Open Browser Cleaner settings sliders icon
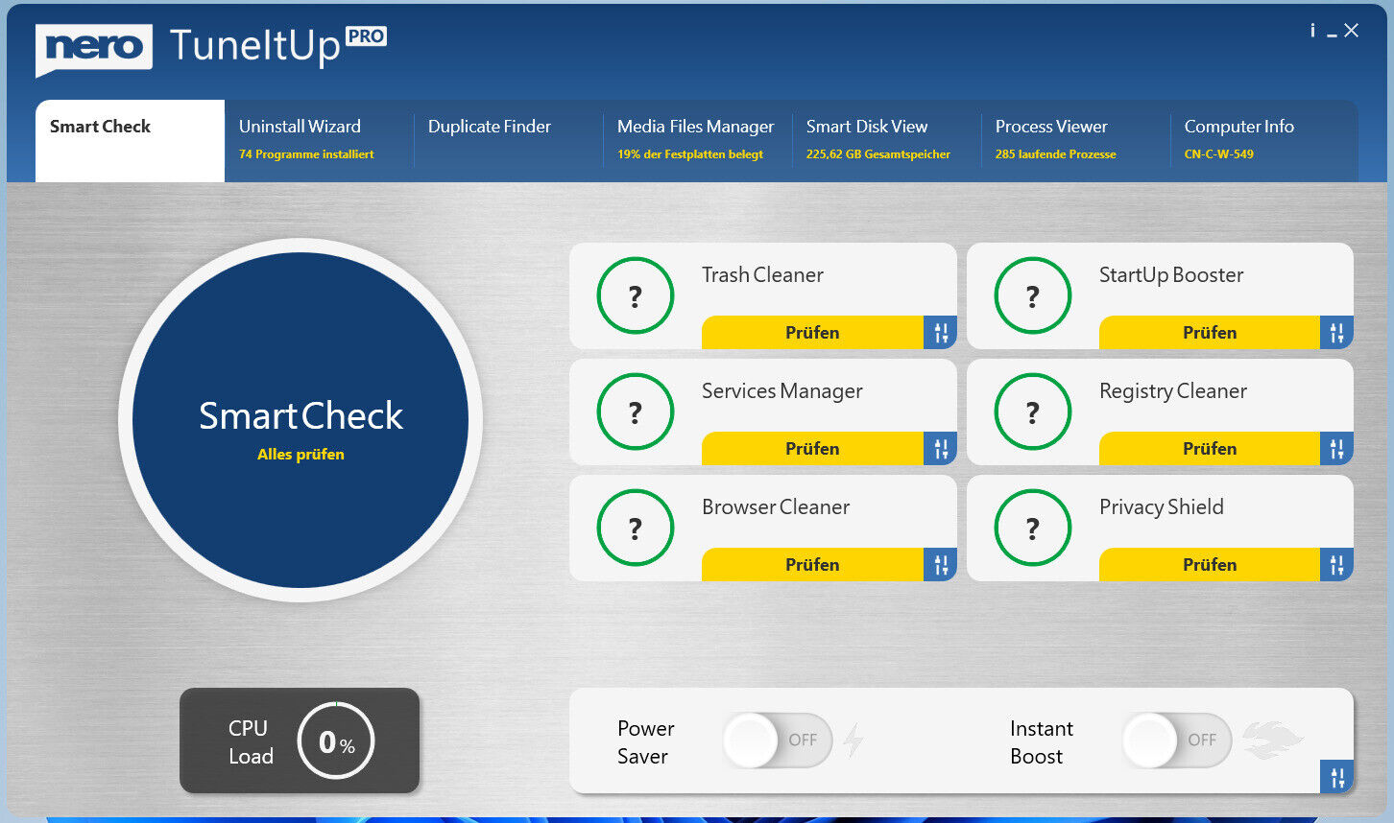Image resolution: width=1394 pixels, height=823 pixels. pyautogui.click(x=940, y=565)
